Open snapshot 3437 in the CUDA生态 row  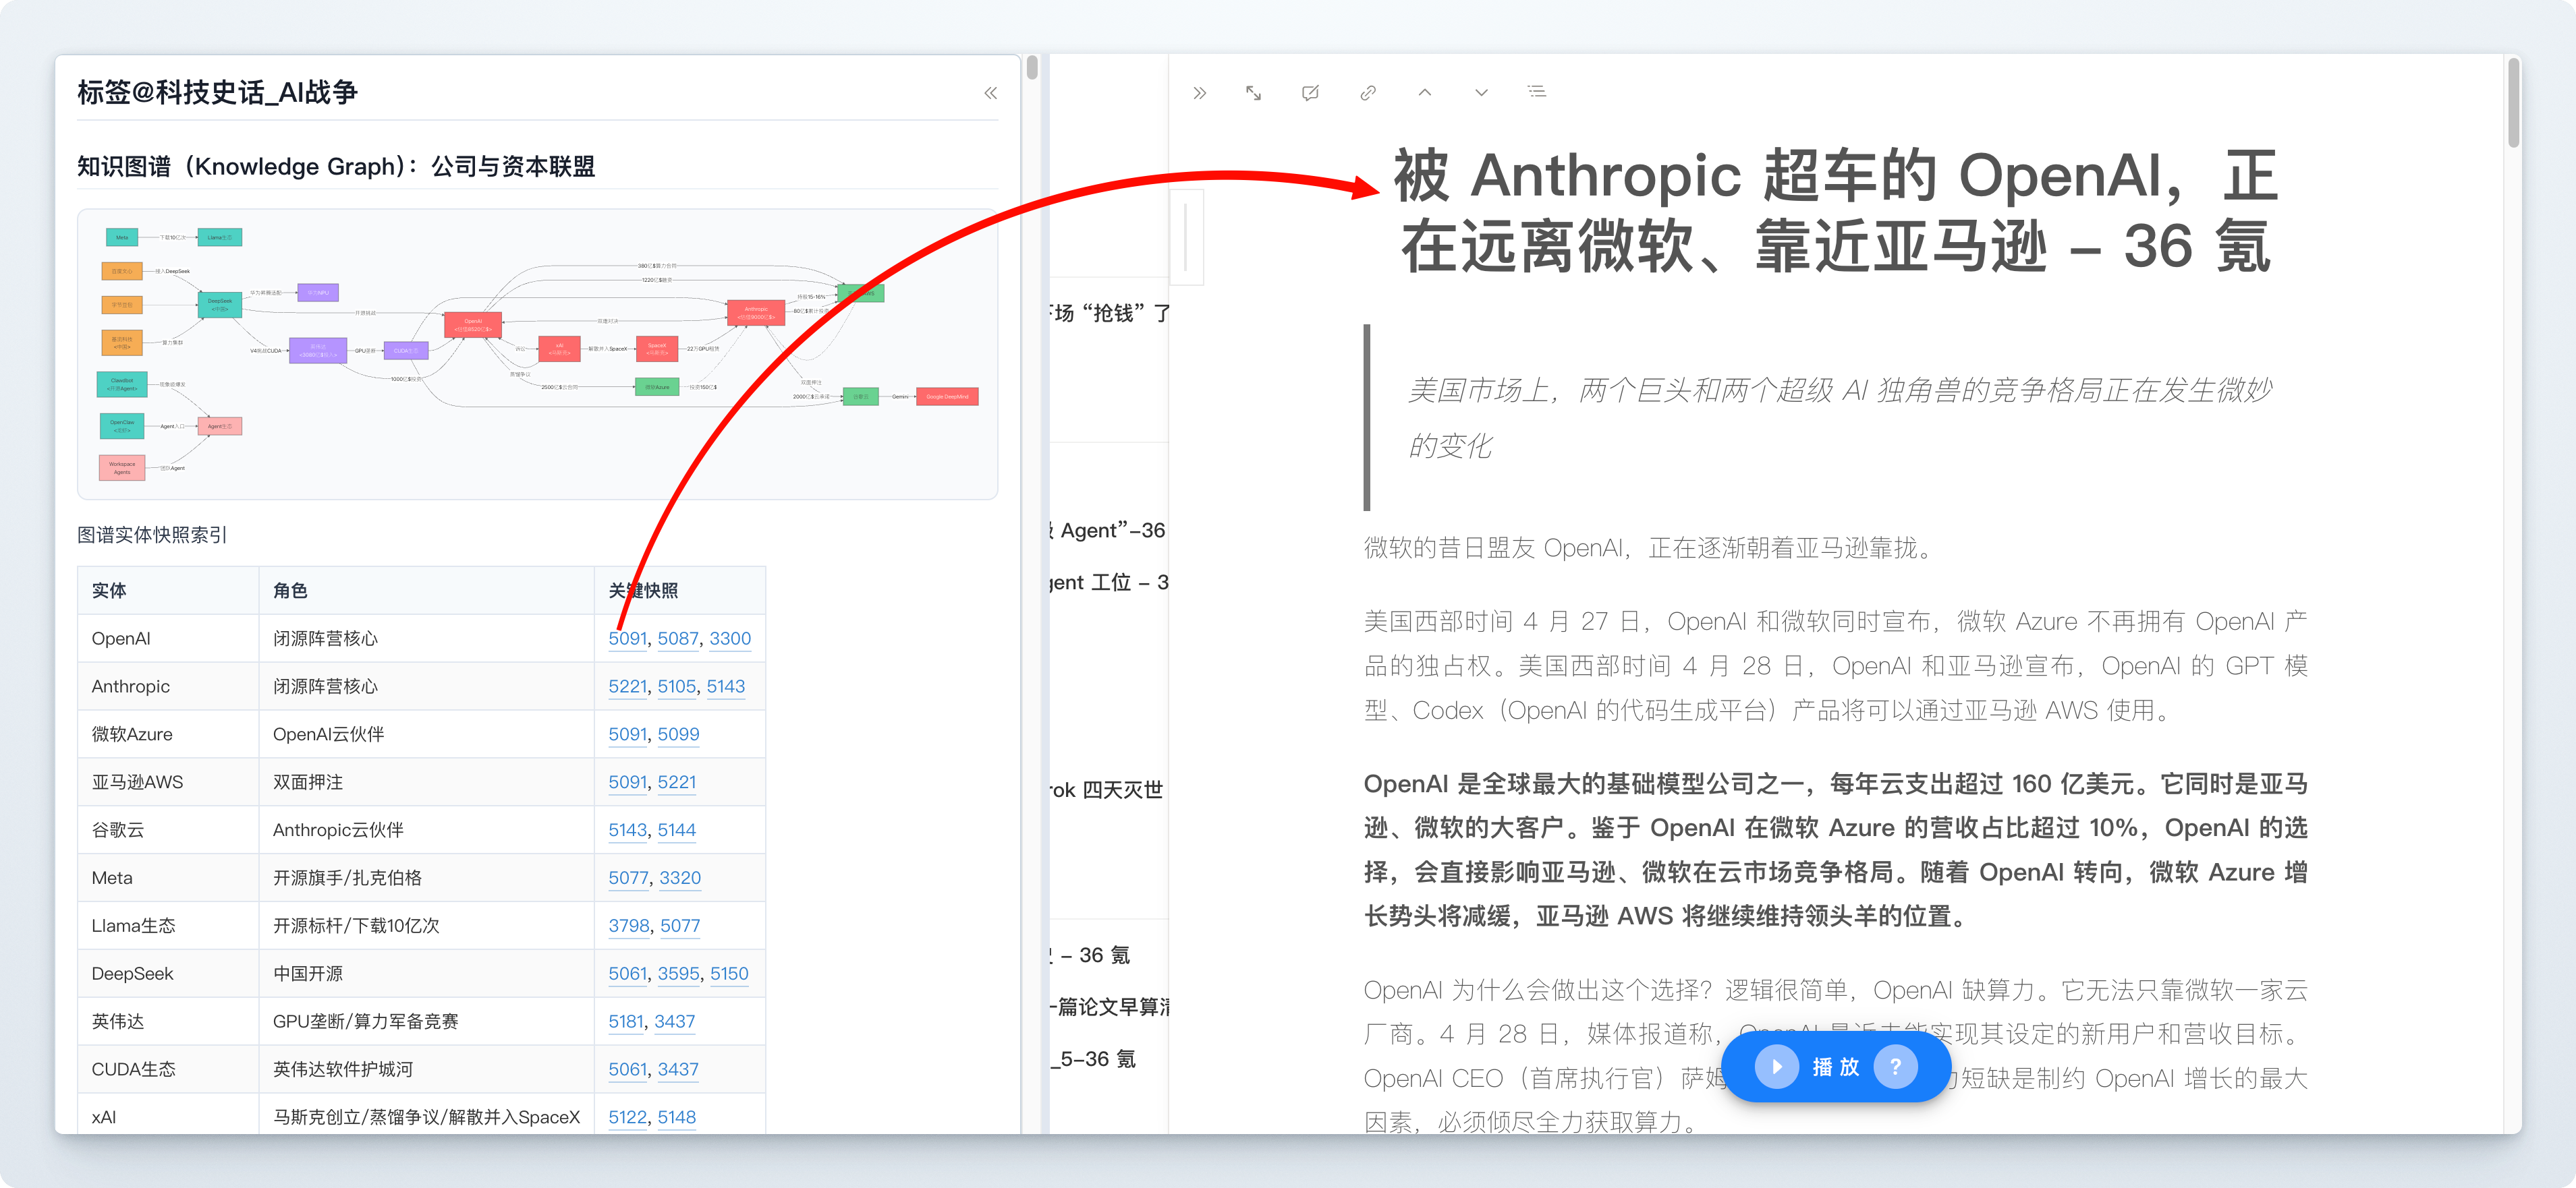click(678, 1070)
